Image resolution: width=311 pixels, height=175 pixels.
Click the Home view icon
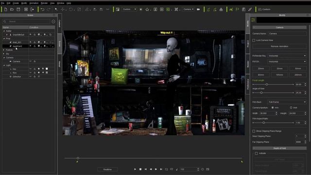[x=147, y=9]
